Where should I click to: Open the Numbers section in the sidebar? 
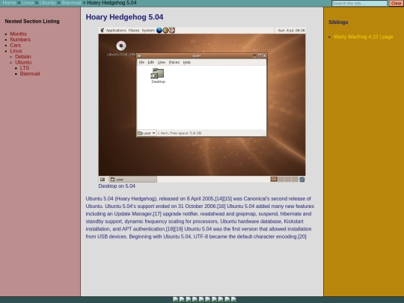[20, 40]
